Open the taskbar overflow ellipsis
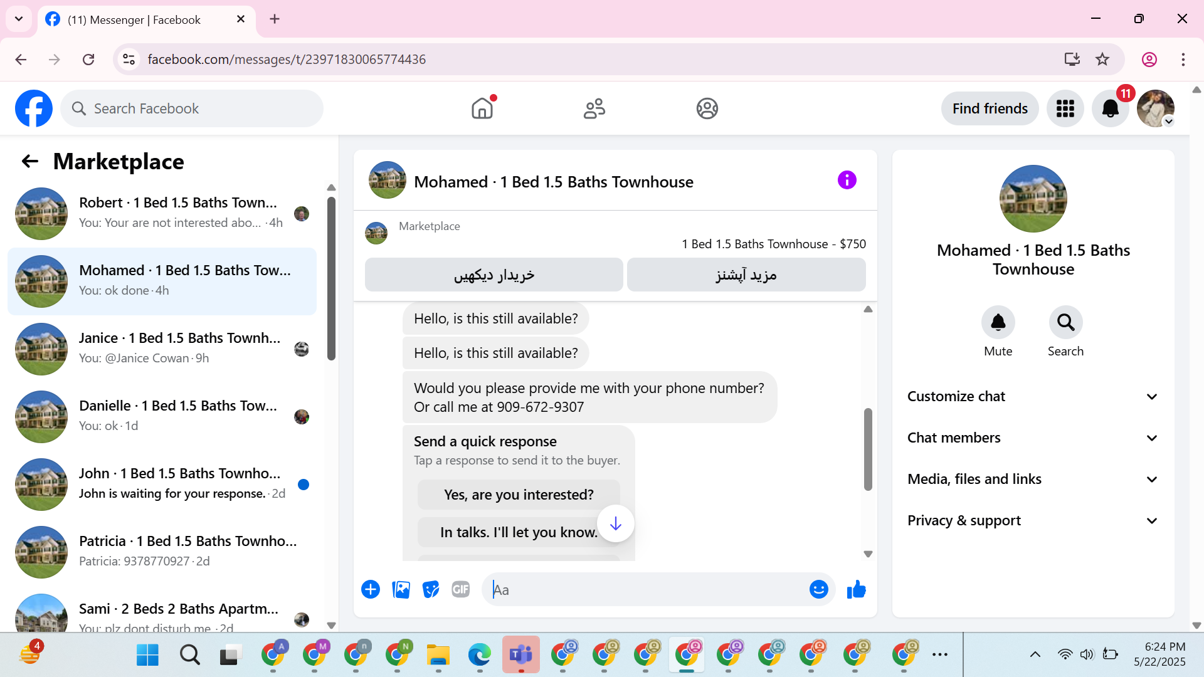This screenshot has width=1204, height=677. pyautogui.click(x=940, y=654)
